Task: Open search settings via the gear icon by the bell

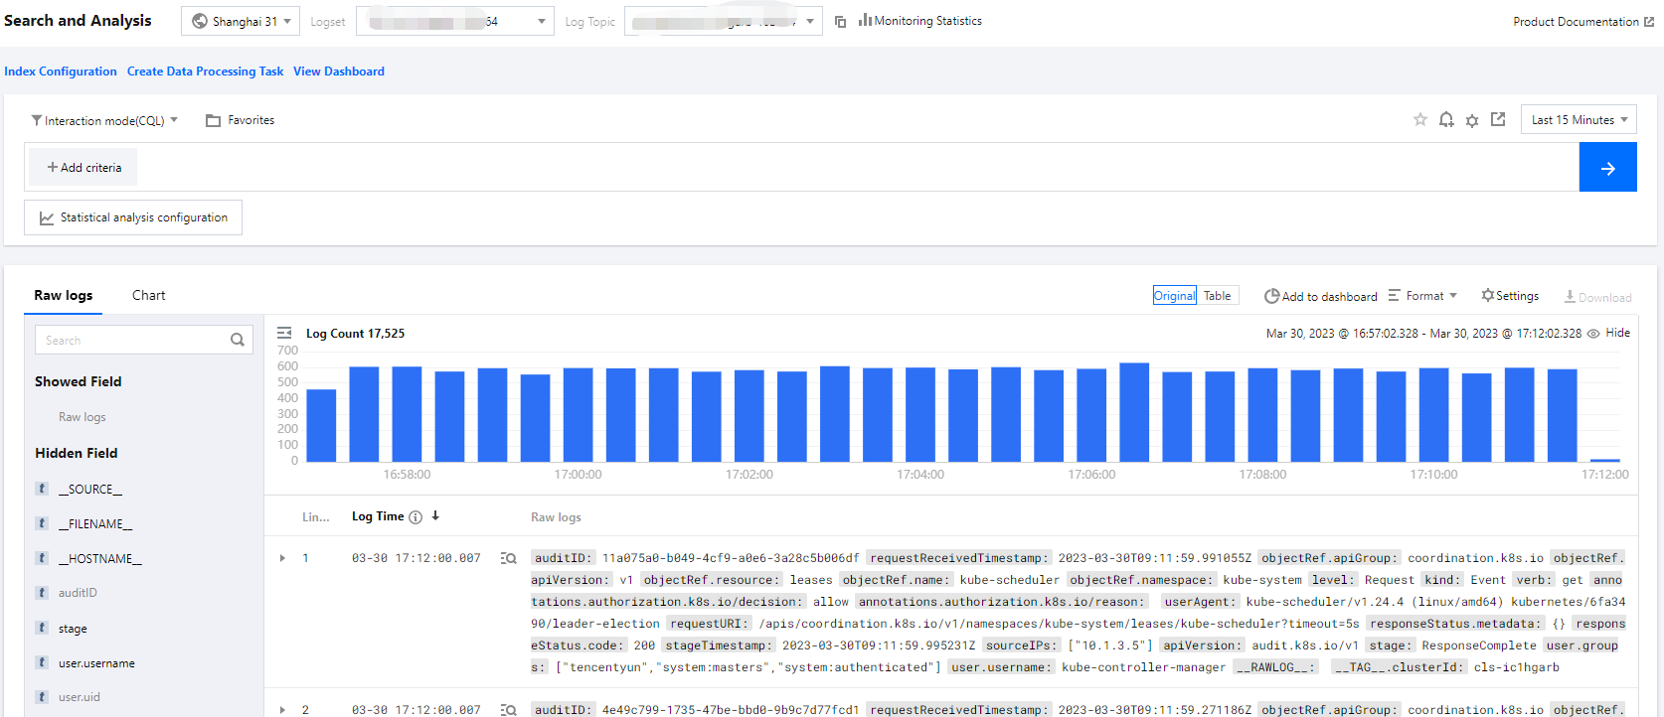Action: click(1472, 120)
